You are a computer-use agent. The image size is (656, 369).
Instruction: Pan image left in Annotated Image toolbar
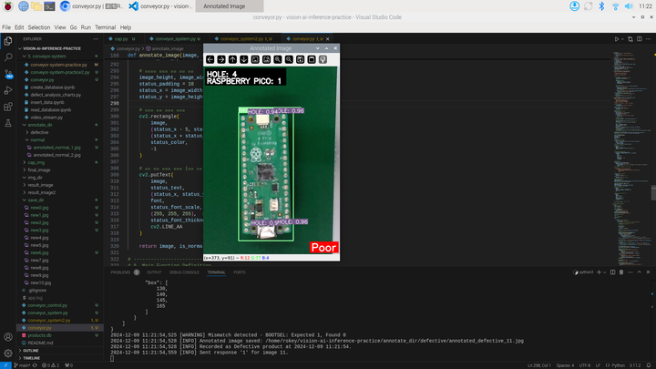(x=210, y=60)
